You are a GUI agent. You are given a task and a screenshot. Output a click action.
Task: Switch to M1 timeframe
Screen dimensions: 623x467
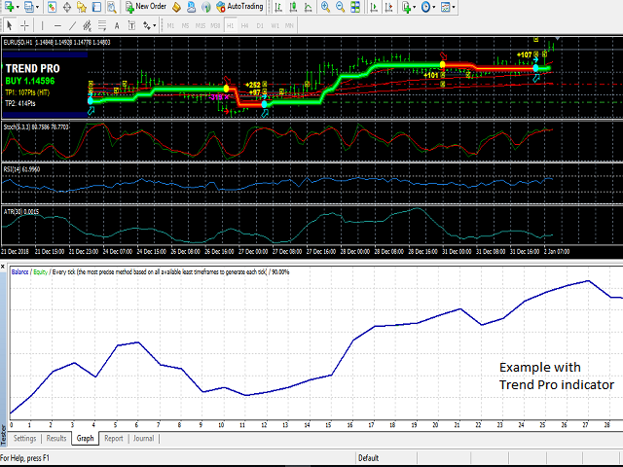point(170,26)
